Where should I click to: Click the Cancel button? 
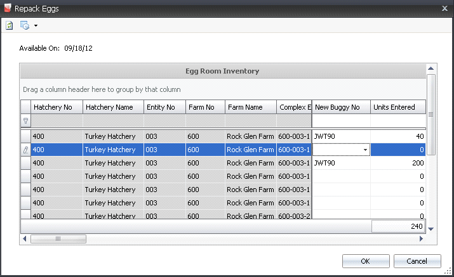417,261
